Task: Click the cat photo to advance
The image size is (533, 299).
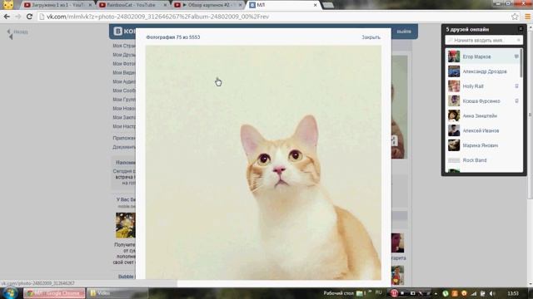Action: coord(263,163)
